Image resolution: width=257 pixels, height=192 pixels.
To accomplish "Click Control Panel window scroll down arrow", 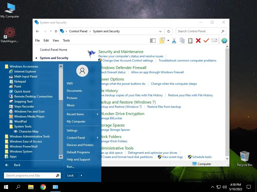I will point(227,158).
